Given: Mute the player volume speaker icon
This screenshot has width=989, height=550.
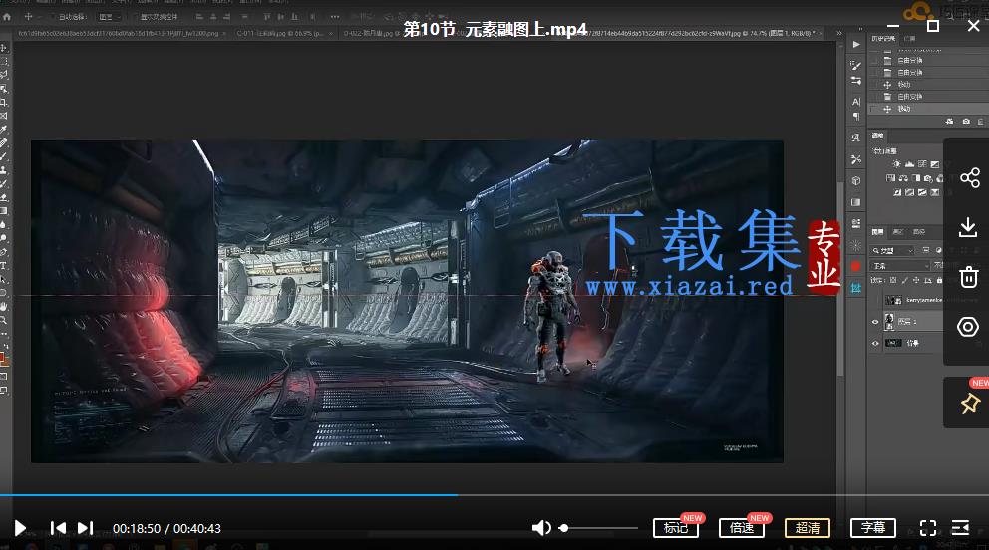Looking at the screenshot, I should point(541,528).
